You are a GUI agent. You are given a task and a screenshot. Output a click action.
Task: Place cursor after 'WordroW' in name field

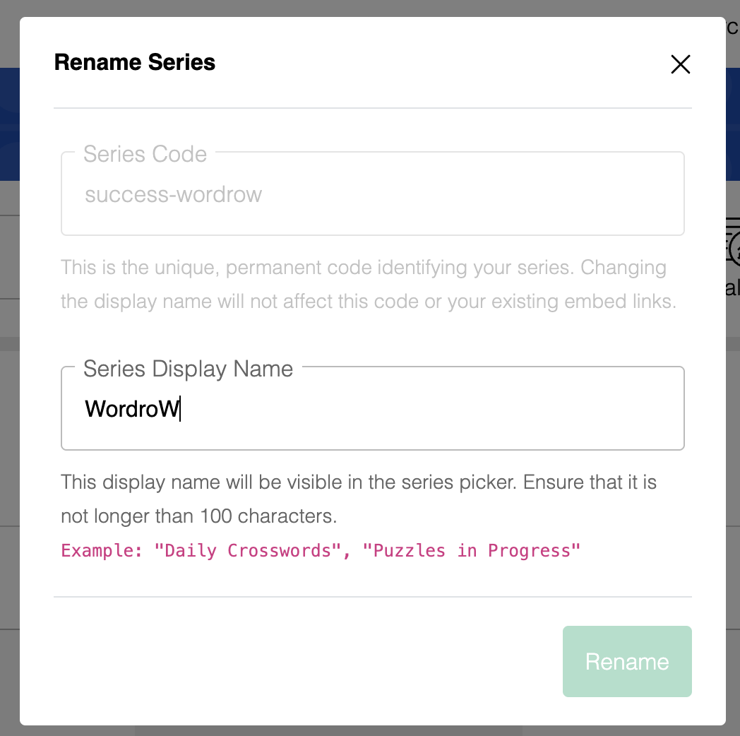coord(181,408)
